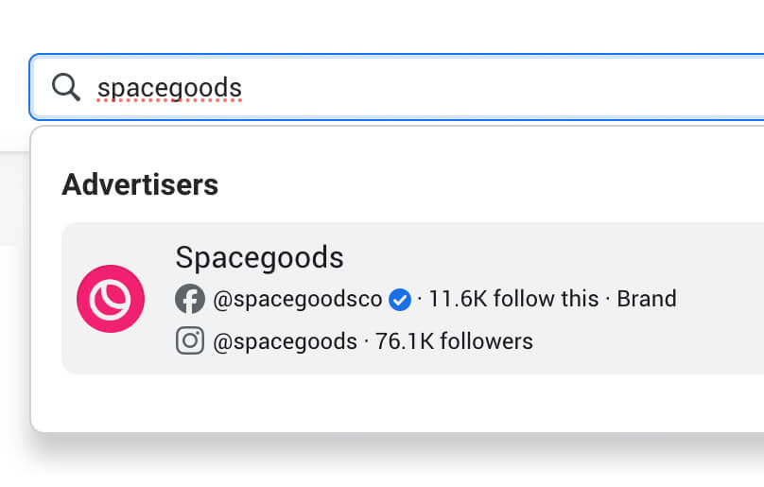The width and height of the screenshot is (764, 487).
Task: Open the pink Spacegoods logo thumbnail
Action: coord(111,299)
